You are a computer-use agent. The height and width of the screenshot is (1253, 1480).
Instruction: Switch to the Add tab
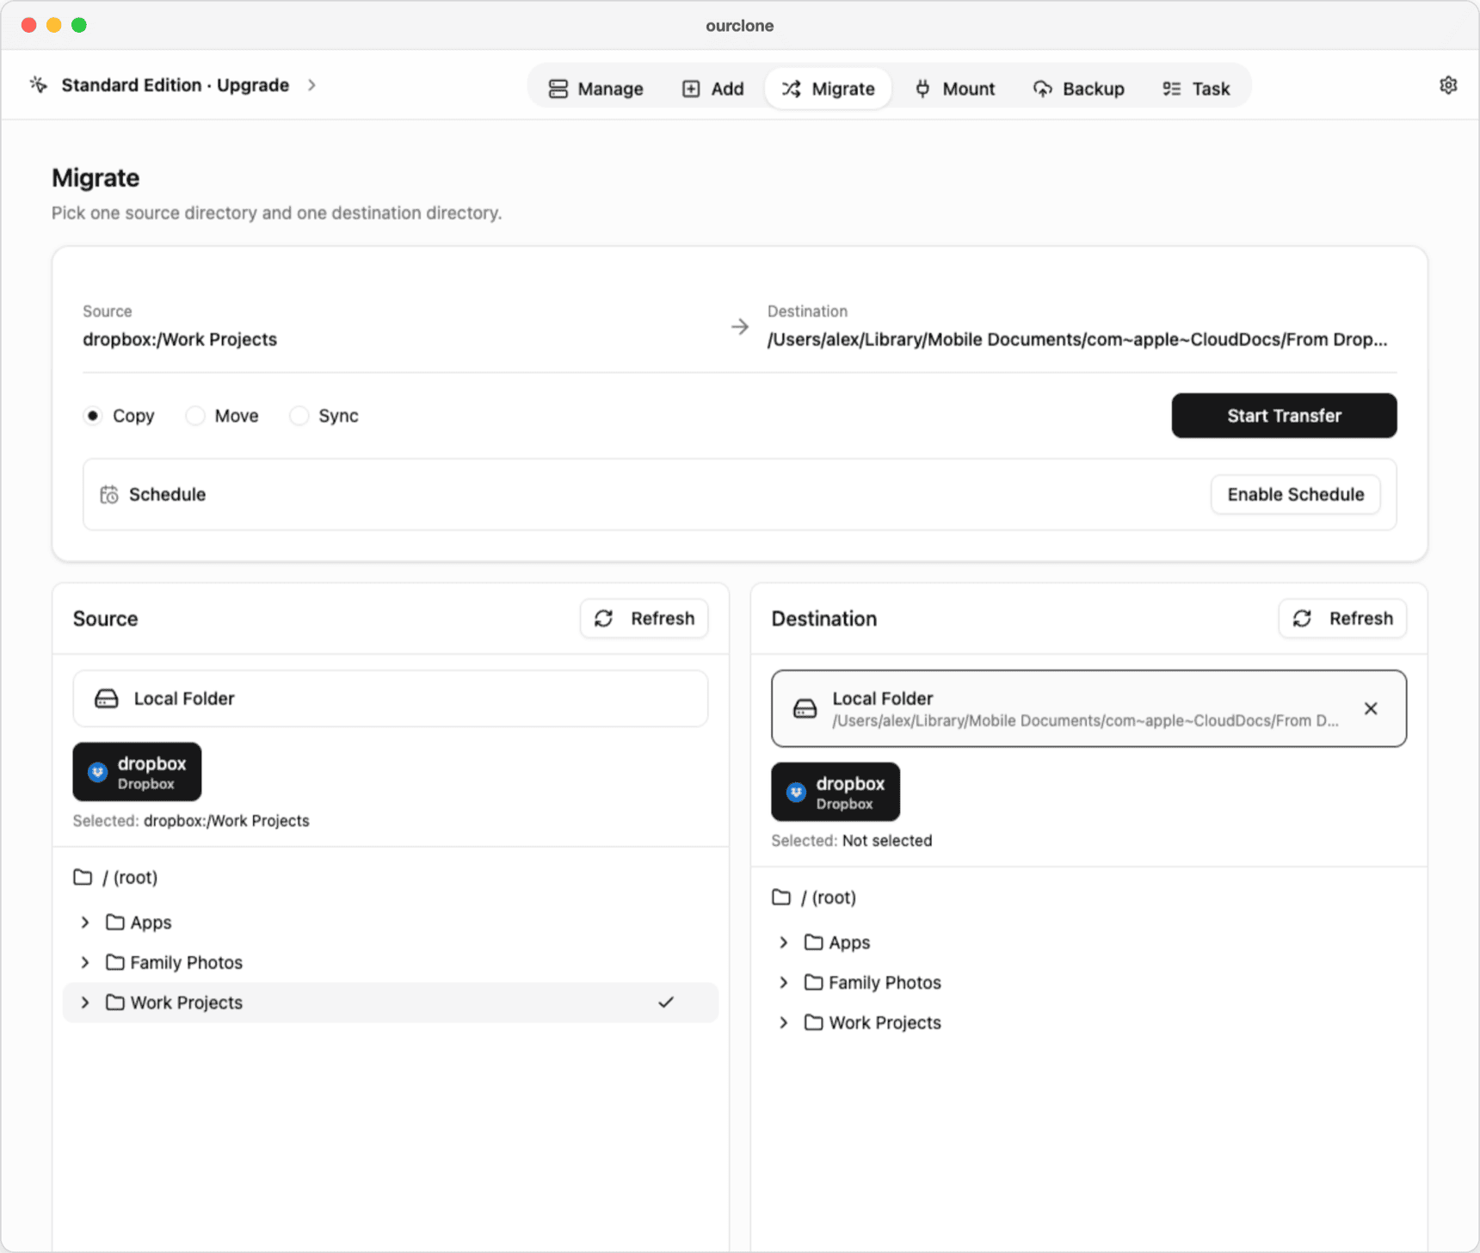click(712, 89)
